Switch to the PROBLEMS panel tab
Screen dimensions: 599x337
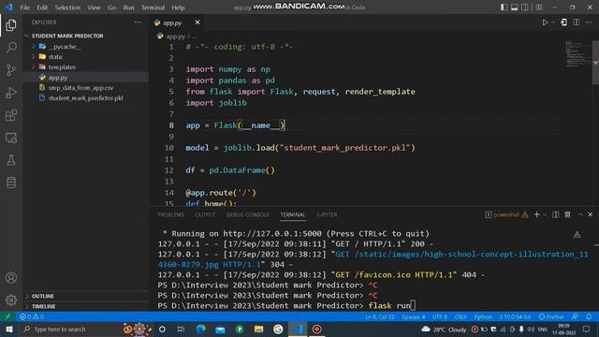(170, 214)
